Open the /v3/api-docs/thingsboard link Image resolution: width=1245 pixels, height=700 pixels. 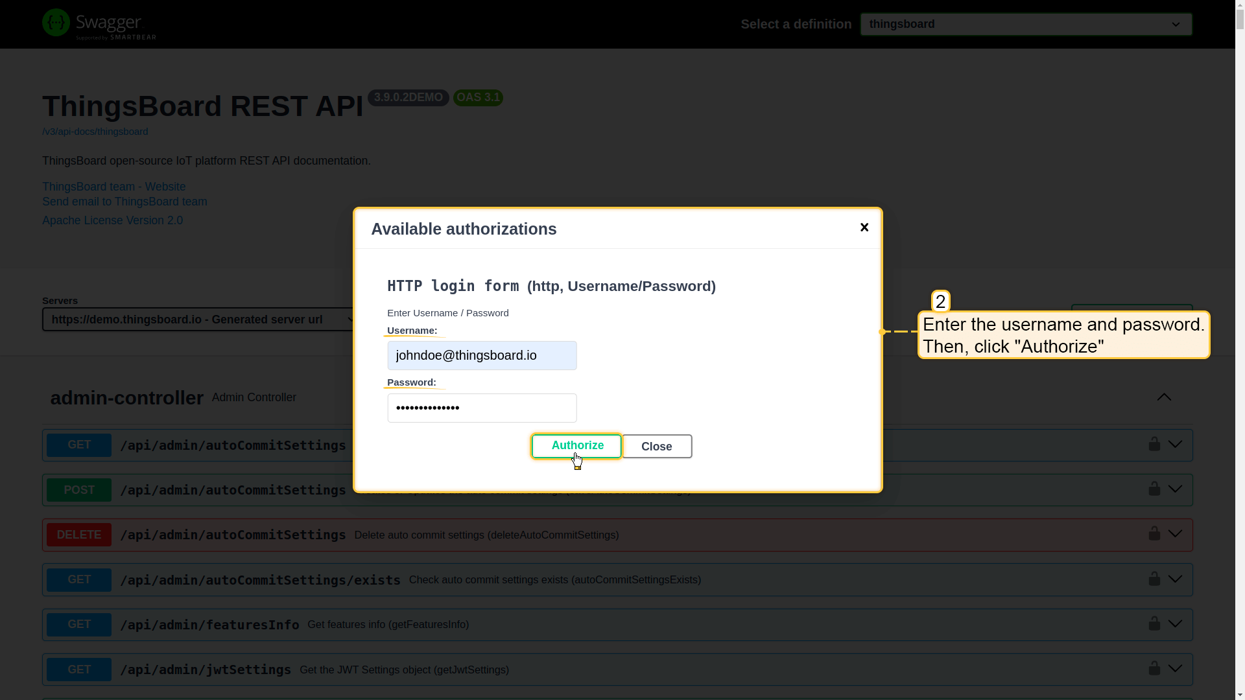(95, 132)
